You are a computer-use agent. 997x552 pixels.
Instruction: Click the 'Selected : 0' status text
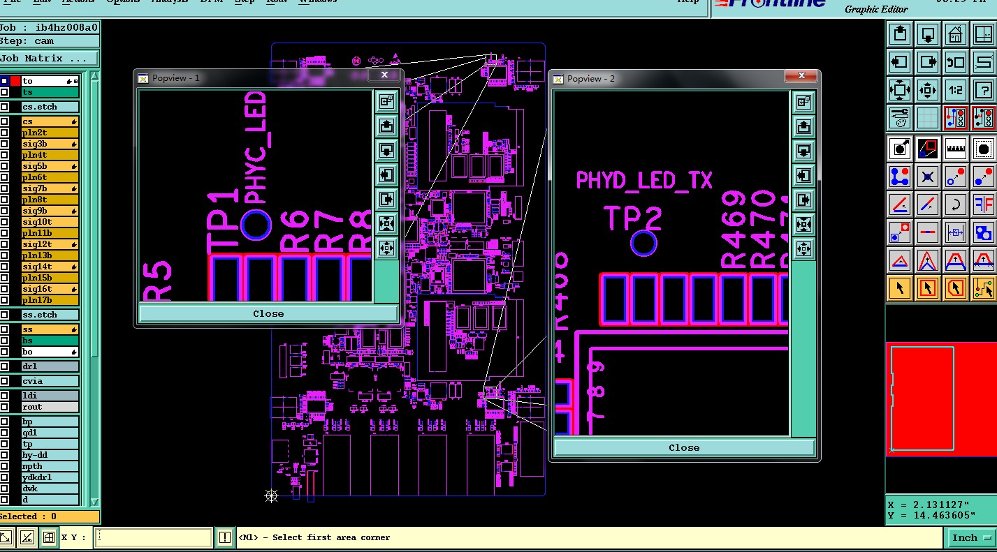point(28,516)
